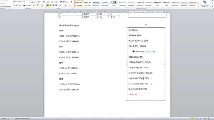Click the Deutsch (Deutschland) language indicator
The image size is (214, 120).
pos(22,119)
